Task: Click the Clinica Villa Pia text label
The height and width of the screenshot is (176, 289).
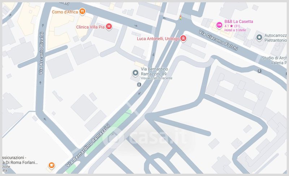Action: click(x=90, y=27)
